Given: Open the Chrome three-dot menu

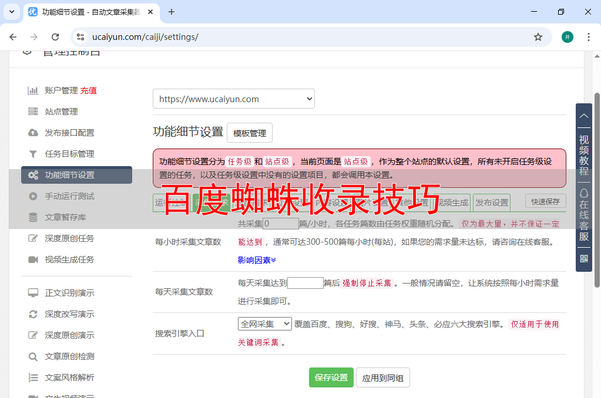Looking at the screenshot, I should [x=588, y=37].
